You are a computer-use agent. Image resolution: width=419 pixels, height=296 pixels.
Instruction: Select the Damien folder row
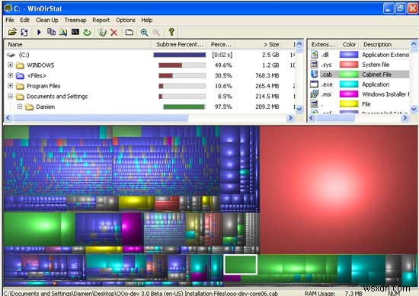(149, 107)
